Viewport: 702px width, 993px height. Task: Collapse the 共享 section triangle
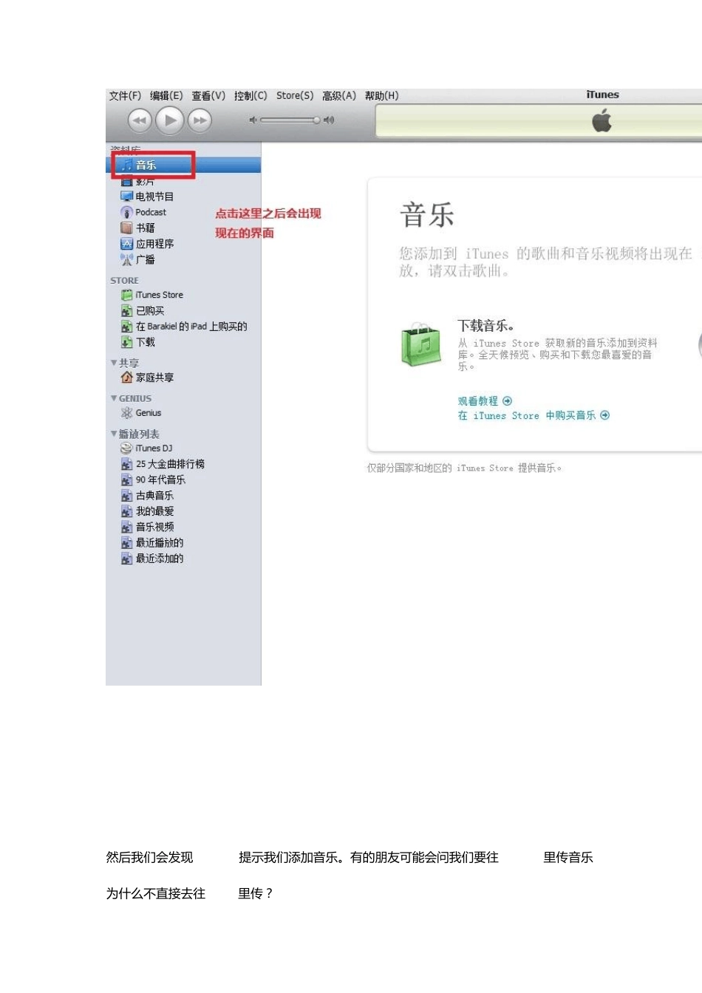tap(114, 363)
